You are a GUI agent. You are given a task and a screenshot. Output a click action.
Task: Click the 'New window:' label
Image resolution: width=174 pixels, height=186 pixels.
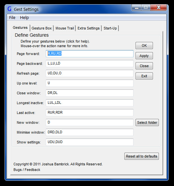click(28, 122)
